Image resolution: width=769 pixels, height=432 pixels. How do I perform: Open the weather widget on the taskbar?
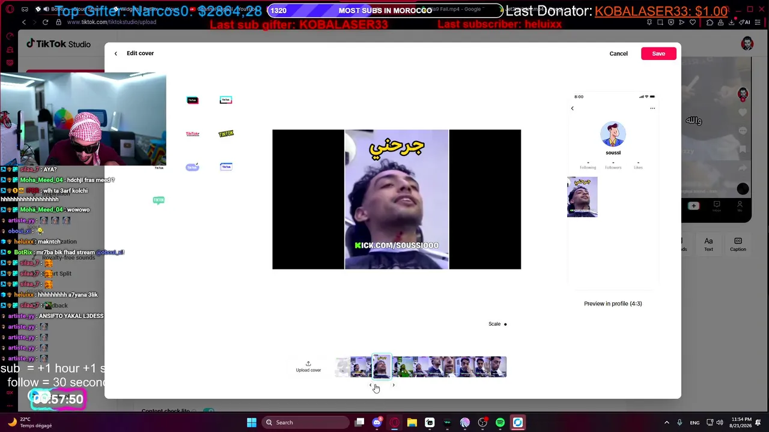coord(29,422)
